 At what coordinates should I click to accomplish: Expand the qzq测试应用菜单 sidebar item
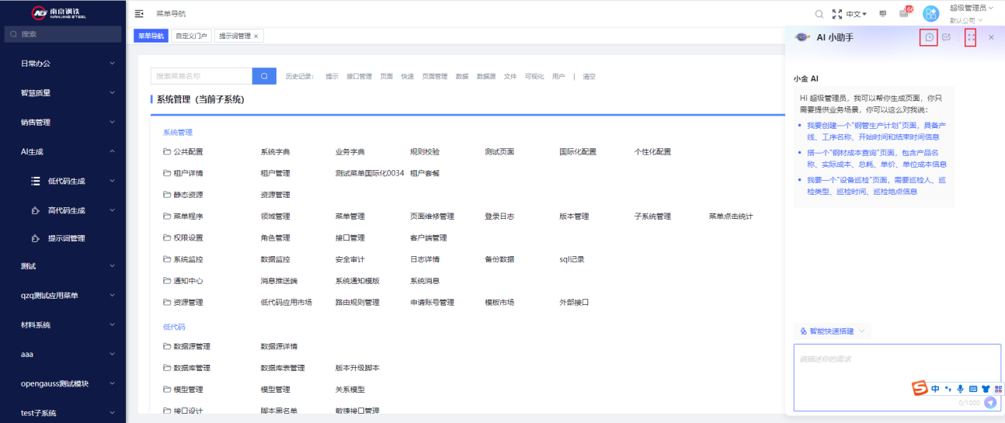coord(63,295)
